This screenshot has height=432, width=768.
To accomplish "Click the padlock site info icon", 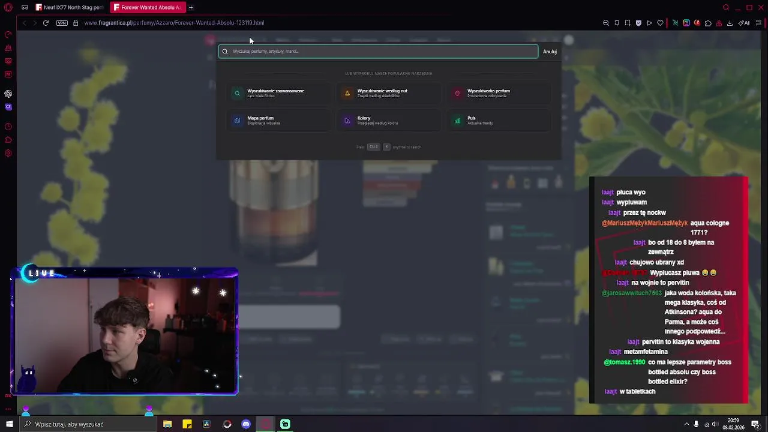I will point(76,23).
